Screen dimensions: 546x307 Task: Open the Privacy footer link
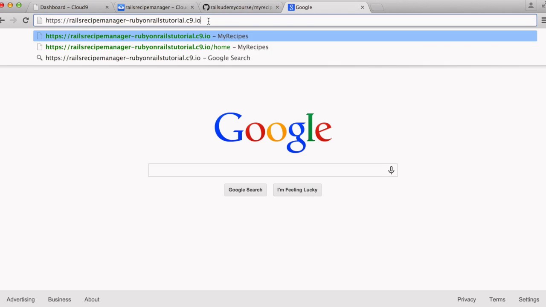pos(467,299)
